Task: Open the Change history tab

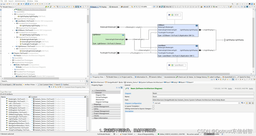Action: [x=200, y=77]
